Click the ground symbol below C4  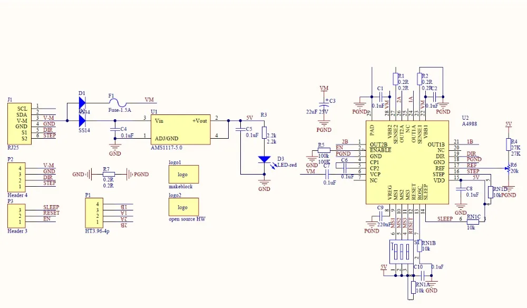(x=115, y=147)
